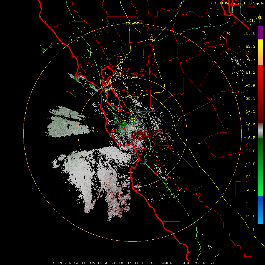Viewport: 265px width, 265px height.
Task: Click the -78.7 velocity scale value
Action: click(x=249, y=190)
